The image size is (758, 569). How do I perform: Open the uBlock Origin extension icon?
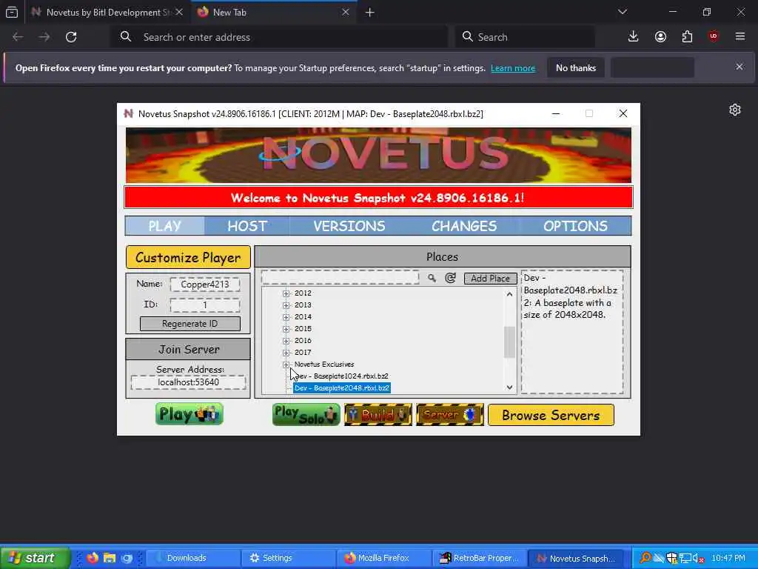[x=714, y=37]
